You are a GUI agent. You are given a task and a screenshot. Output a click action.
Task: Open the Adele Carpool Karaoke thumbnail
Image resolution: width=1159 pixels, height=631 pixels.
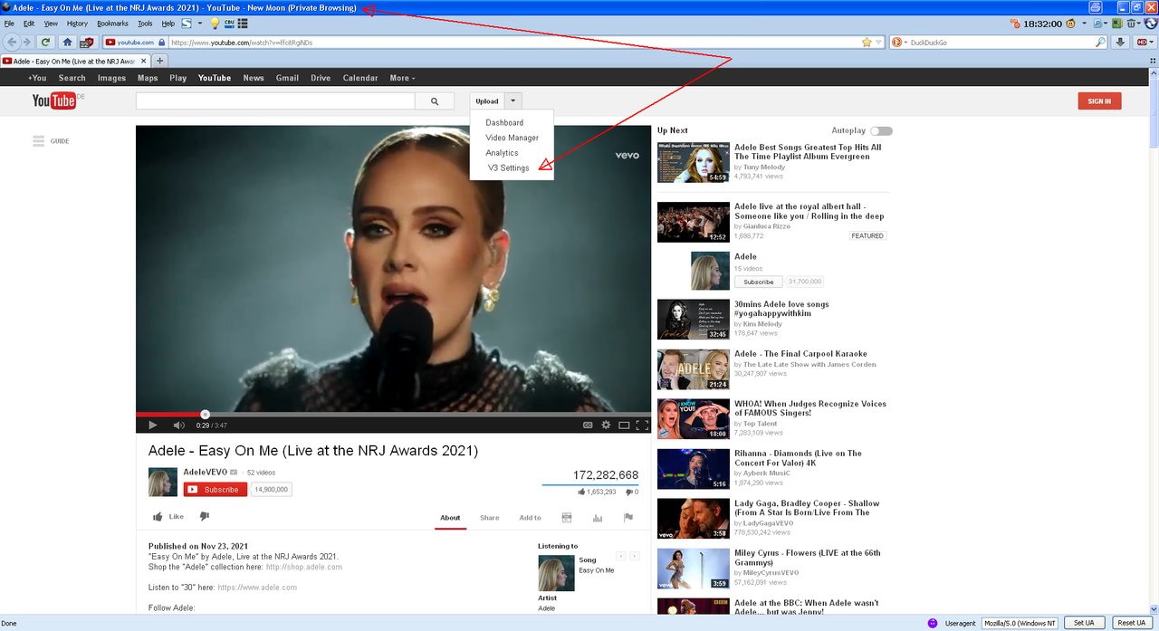pos(693,369)
